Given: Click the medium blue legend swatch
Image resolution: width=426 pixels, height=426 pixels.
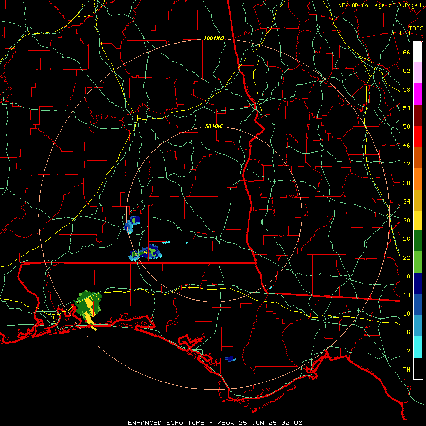Looking at the screenshot, I should (418, 305).
